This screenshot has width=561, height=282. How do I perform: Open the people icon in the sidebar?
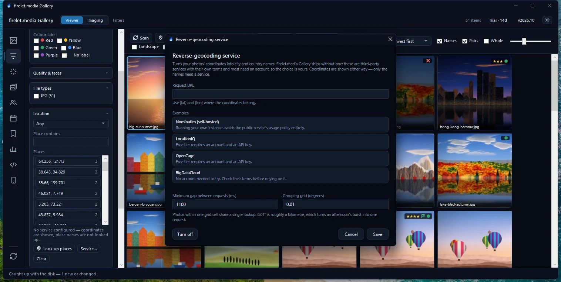coord(13,103)
